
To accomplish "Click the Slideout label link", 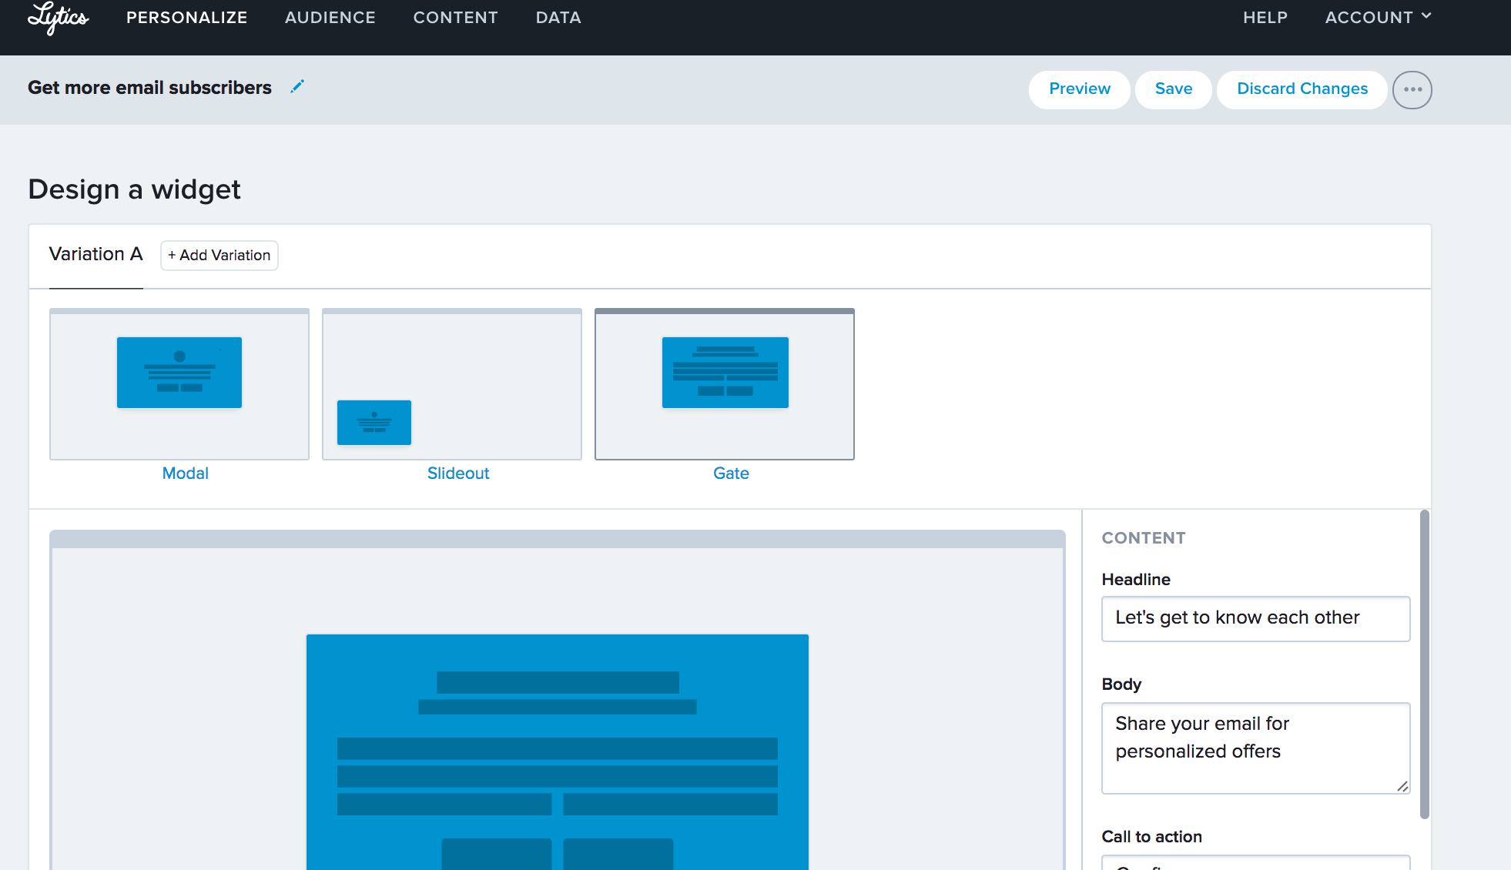I will point(458,473).
